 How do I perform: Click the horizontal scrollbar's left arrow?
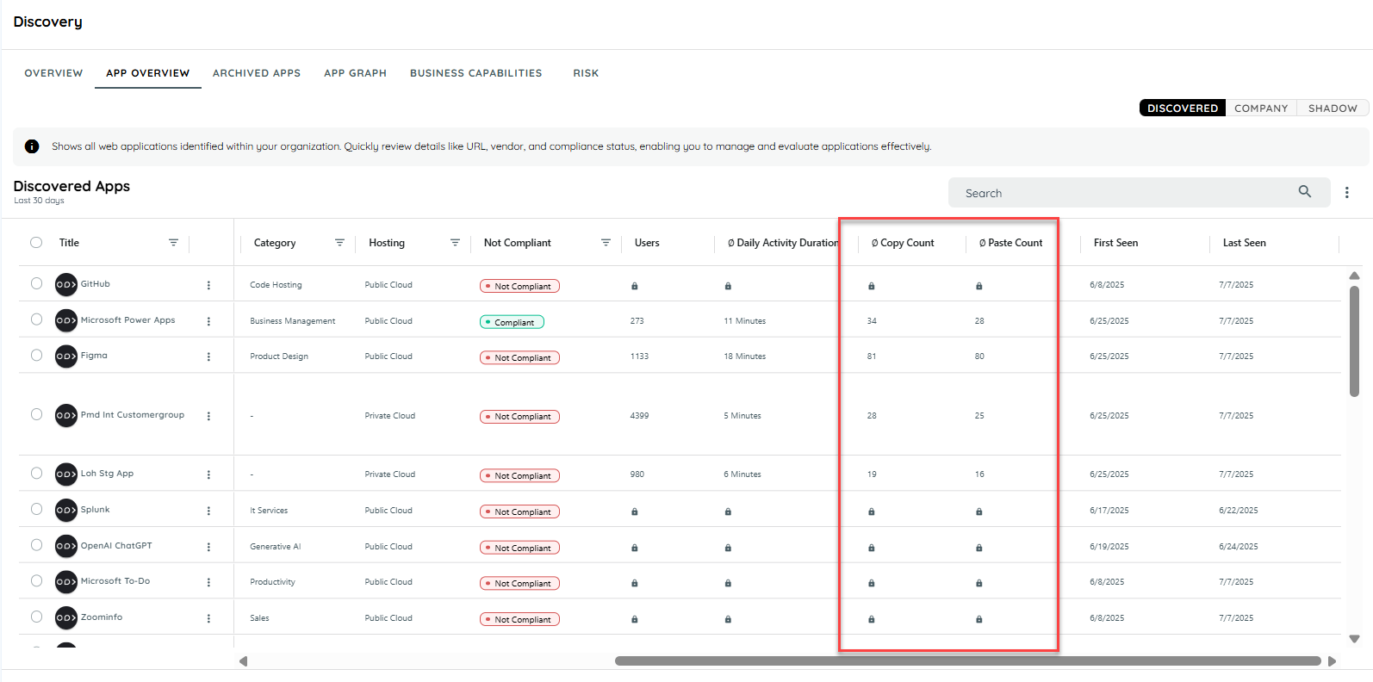tap(244, 661)
